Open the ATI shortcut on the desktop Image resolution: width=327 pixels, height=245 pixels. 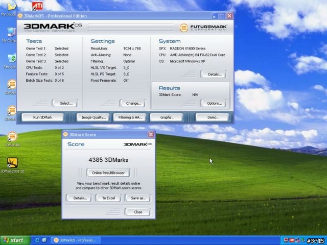tap(37, 6)
